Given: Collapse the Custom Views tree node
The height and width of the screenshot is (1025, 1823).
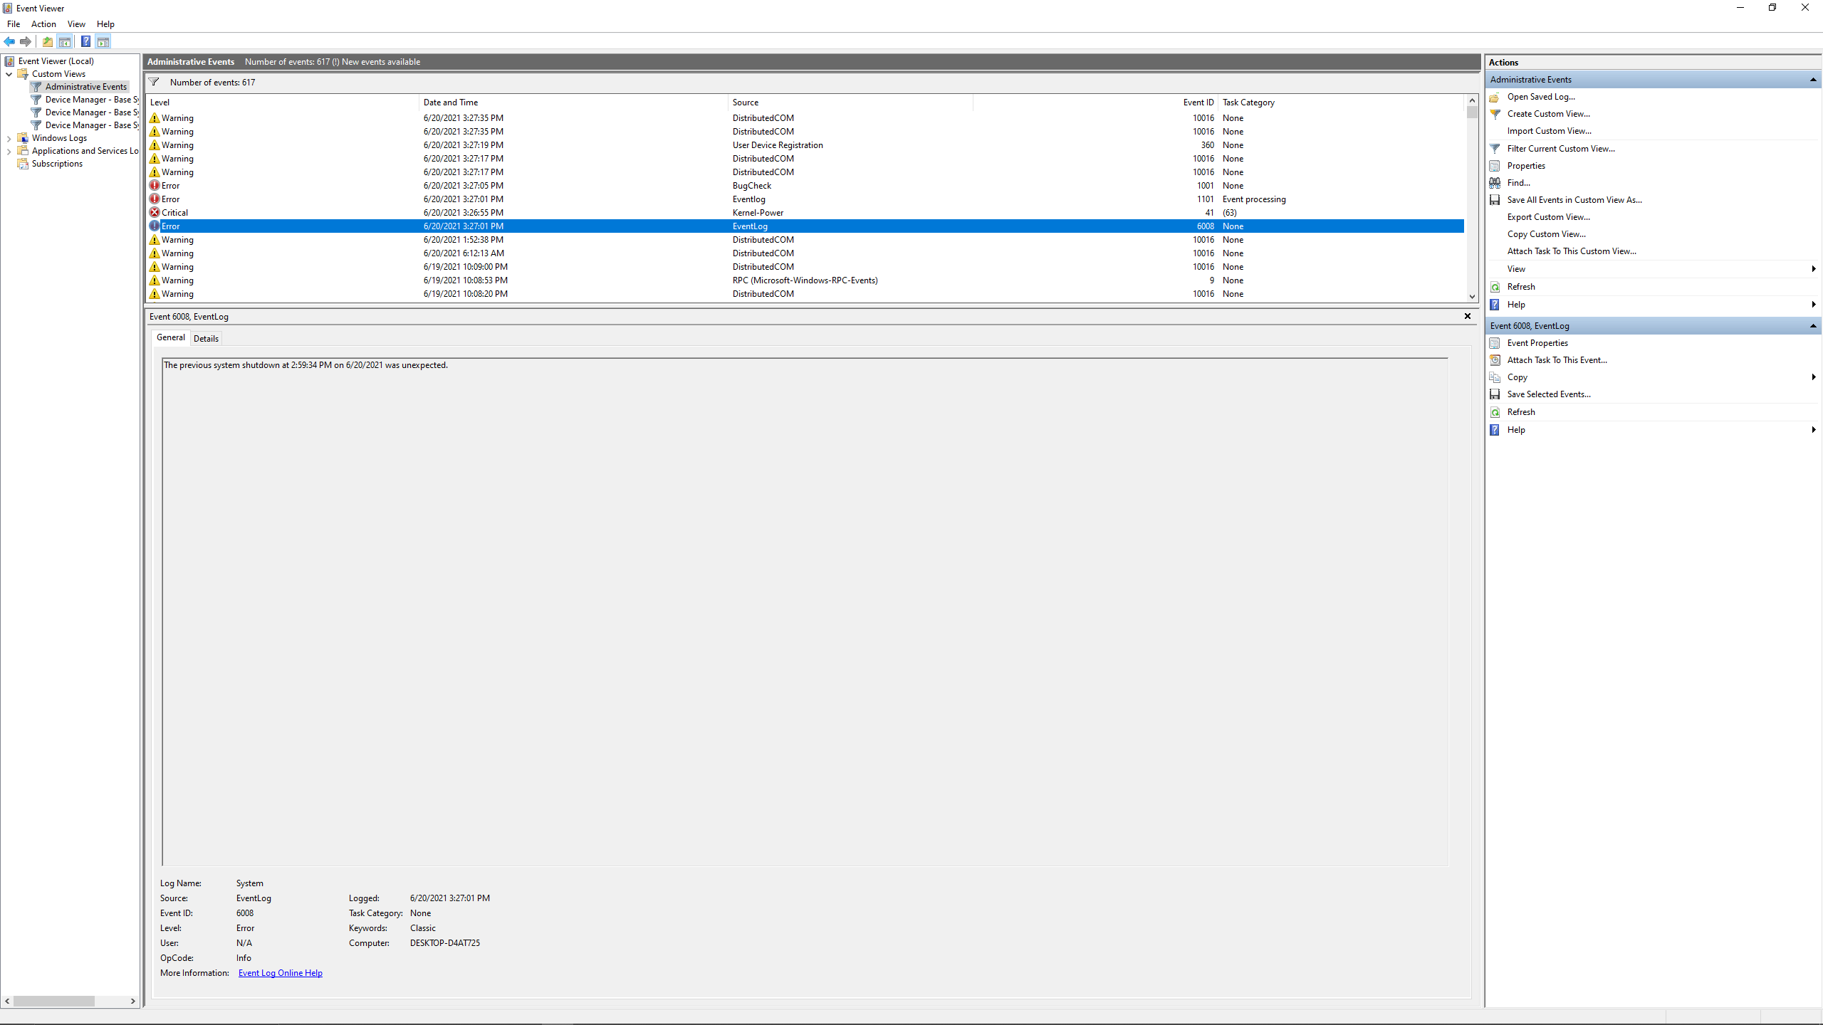Looking at the screenshot, I should coord(9,74).
